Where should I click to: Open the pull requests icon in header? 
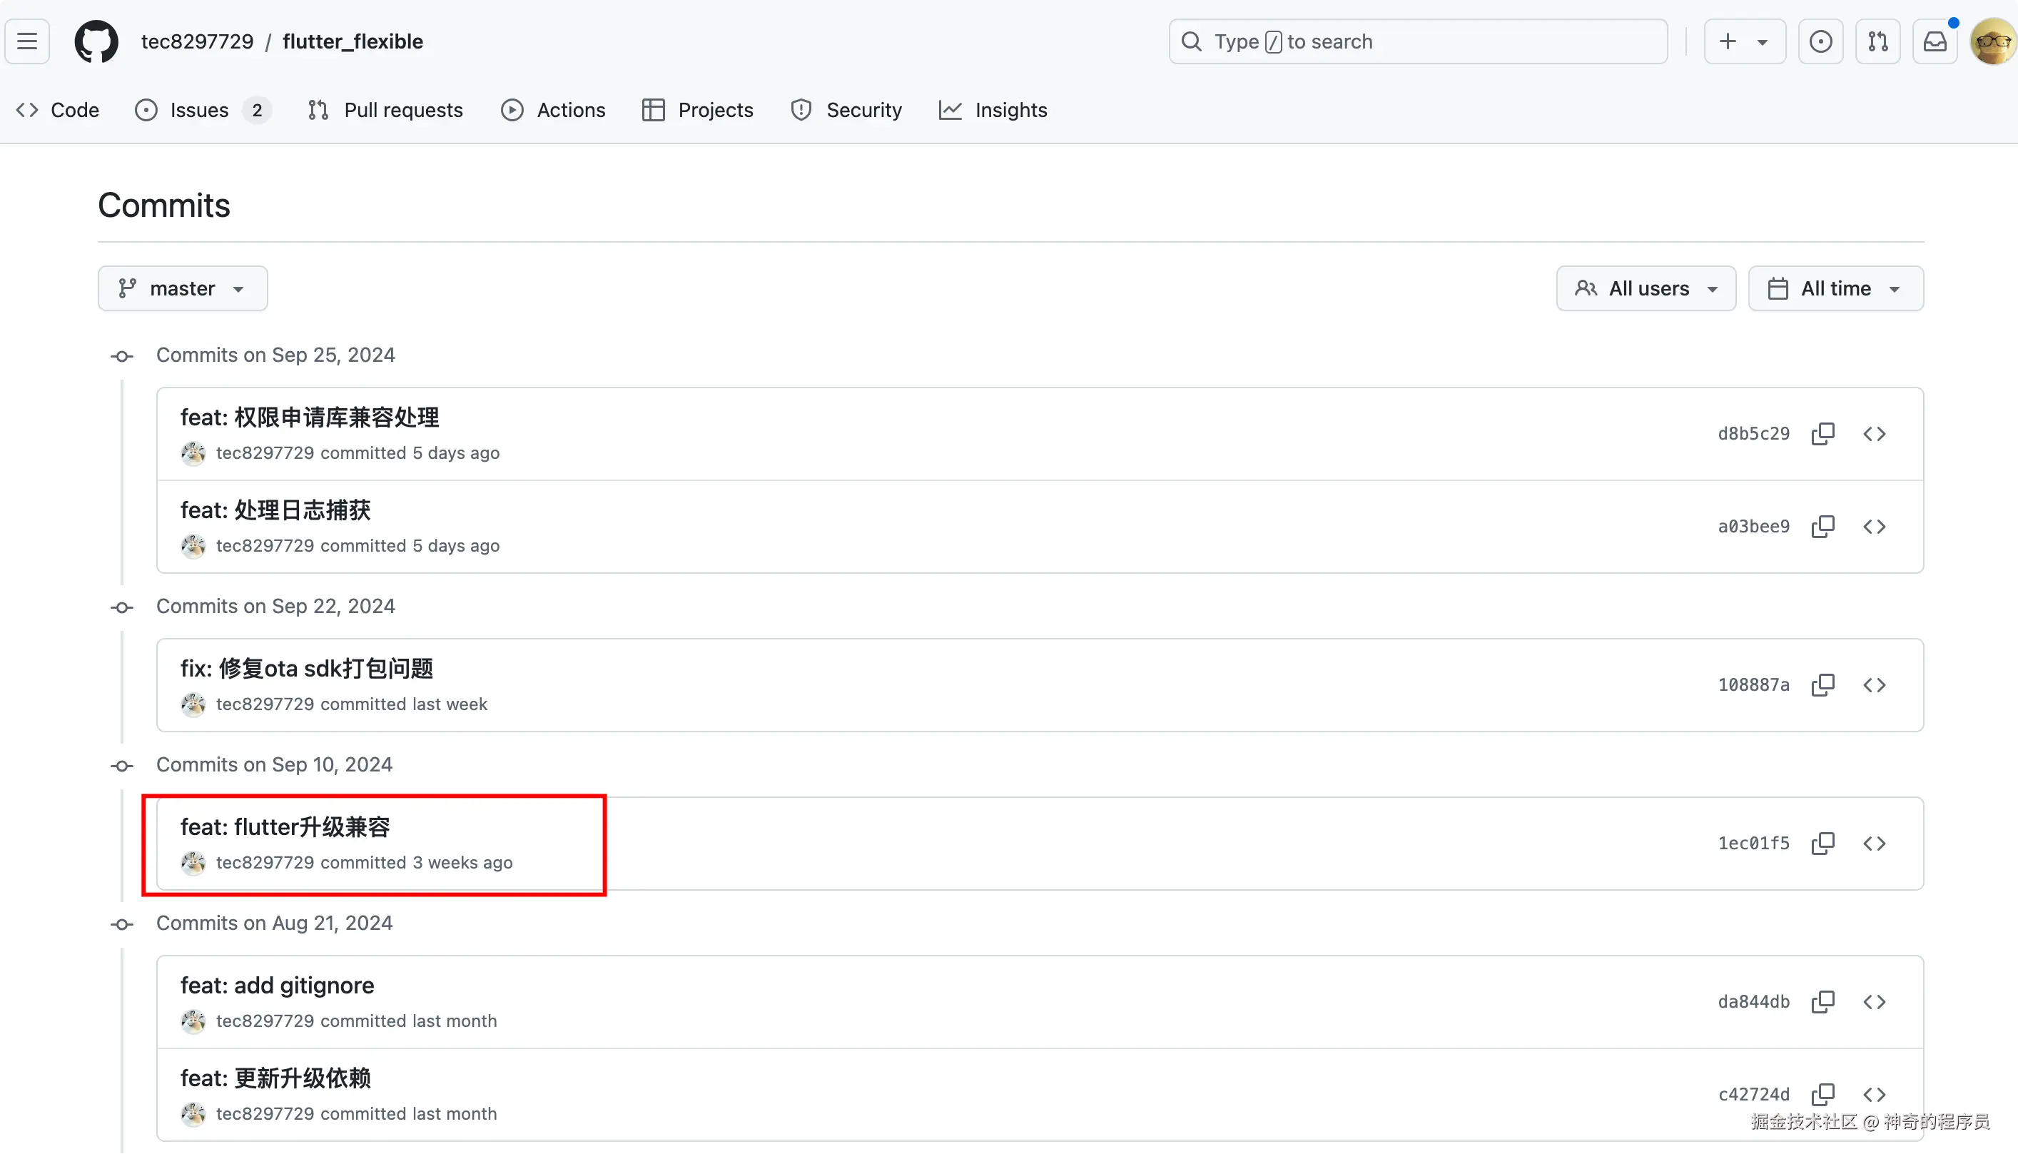(x=1877, y=41)
